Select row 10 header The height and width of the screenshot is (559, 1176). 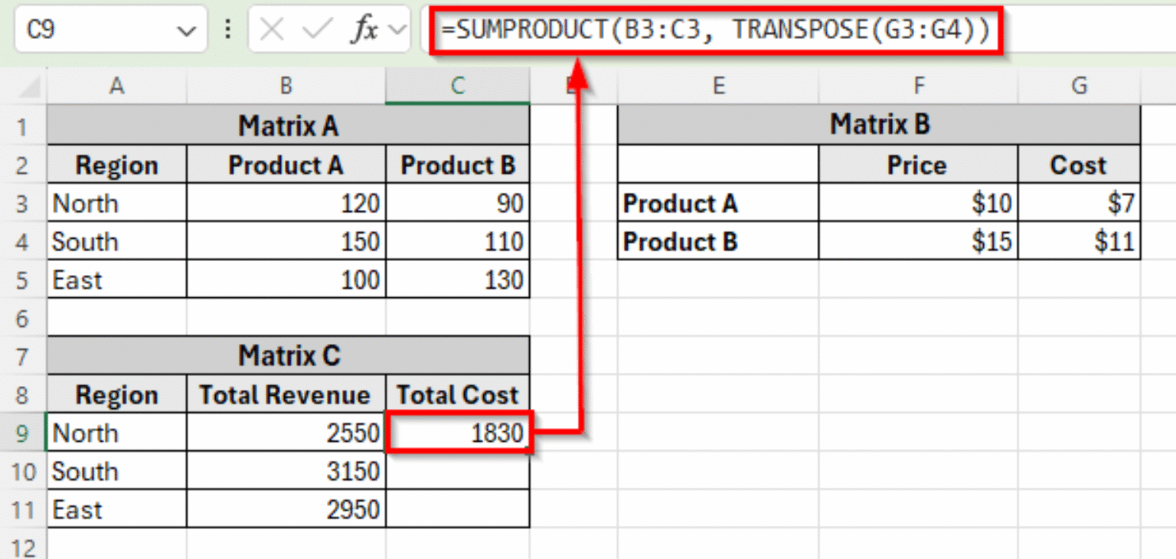point(23,470)
